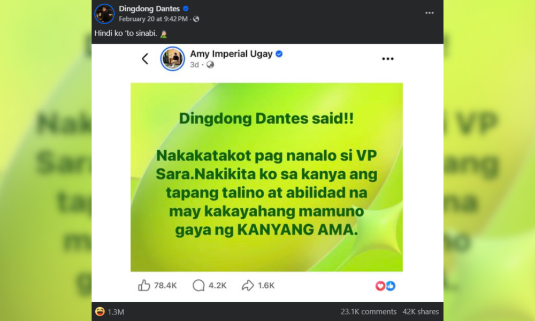Click the laughing reaction emoji

[100, 311]
